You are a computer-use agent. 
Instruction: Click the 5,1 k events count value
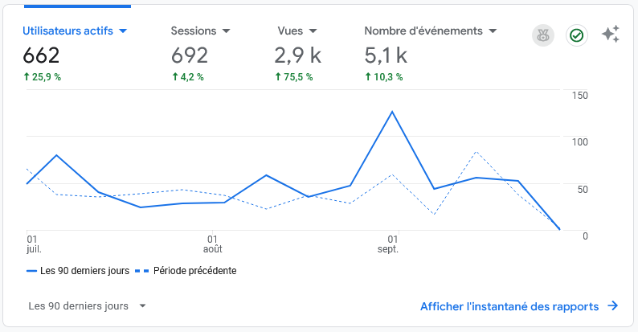pyautogui.click(x=386, y=55)
